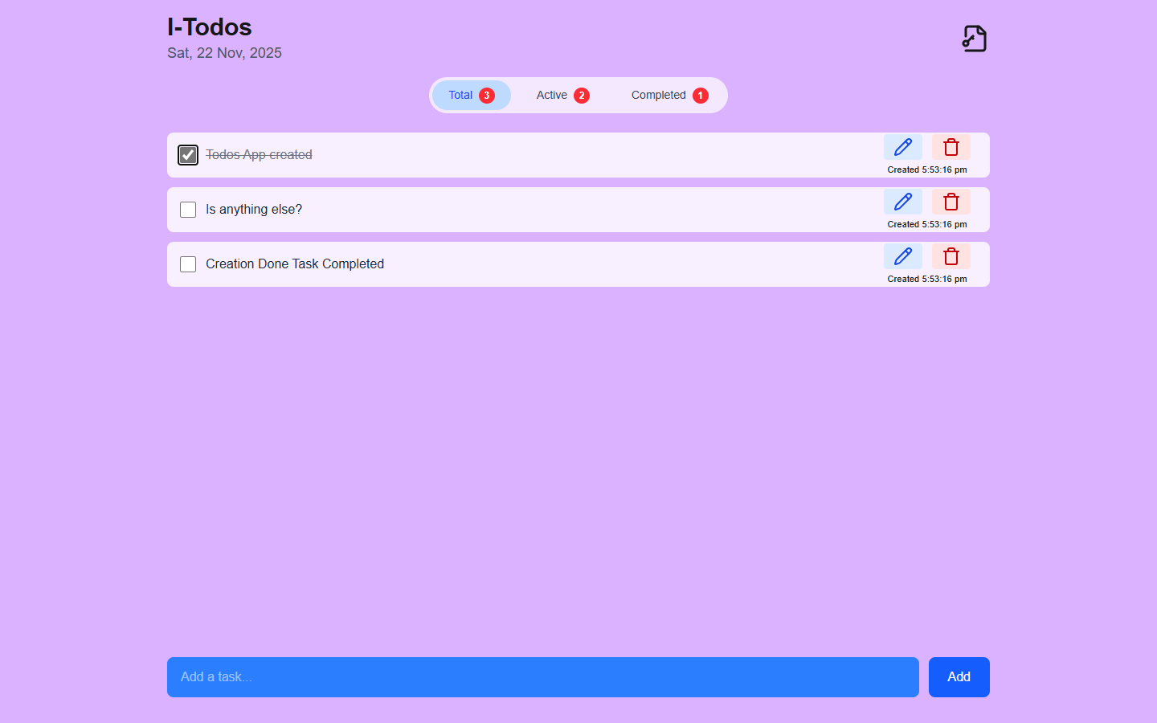Edit the 'Todos App created' task
Screen dimensions: 1157x723
click(902, 147)
